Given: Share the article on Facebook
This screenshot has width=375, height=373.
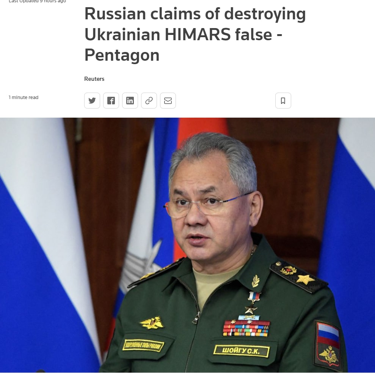Looking at the screenshot, I should (x=111, y=101).
